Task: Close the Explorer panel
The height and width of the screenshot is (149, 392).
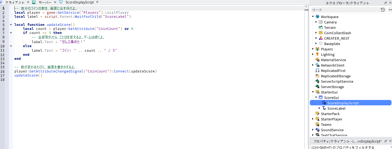Action: (390, 3)
